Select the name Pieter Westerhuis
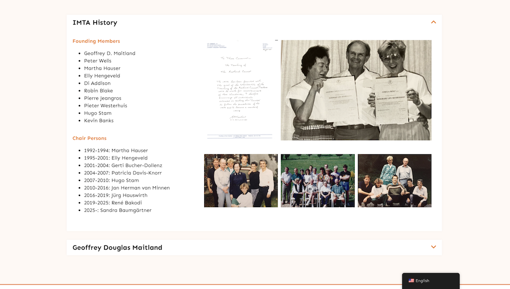 106,106
